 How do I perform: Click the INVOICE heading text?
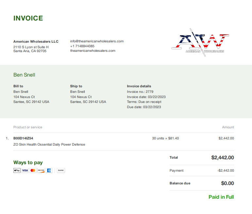click(x=28, y=18)
